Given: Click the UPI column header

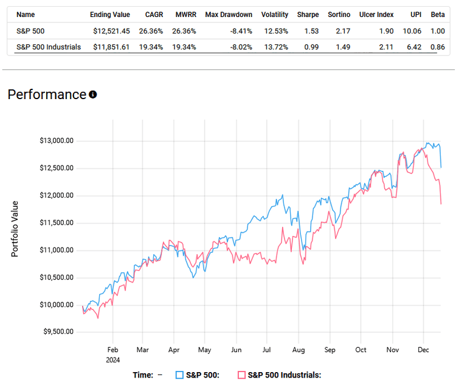Looking at the screenshot, I should point(416,15).
